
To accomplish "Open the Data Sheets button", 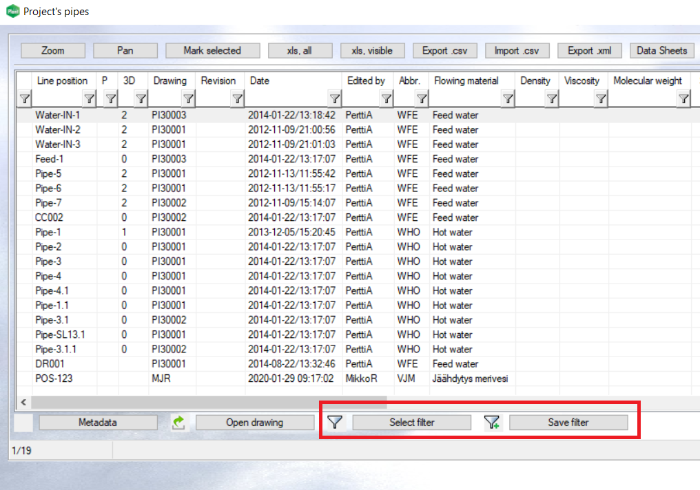I will tap(661, 50).
